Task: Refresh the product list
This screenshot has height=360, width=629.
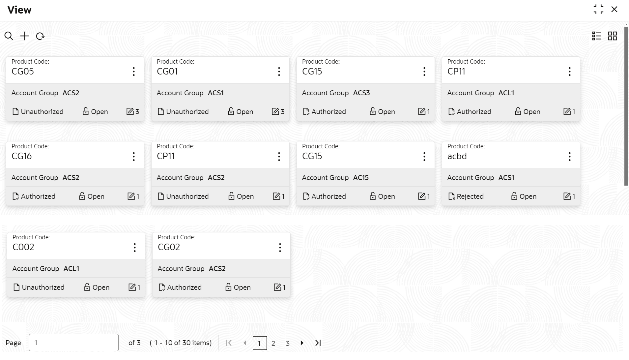Action: [40, 36]
